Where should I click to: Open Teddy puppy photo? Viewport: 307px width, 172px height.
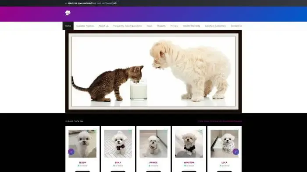coord(82,144)
